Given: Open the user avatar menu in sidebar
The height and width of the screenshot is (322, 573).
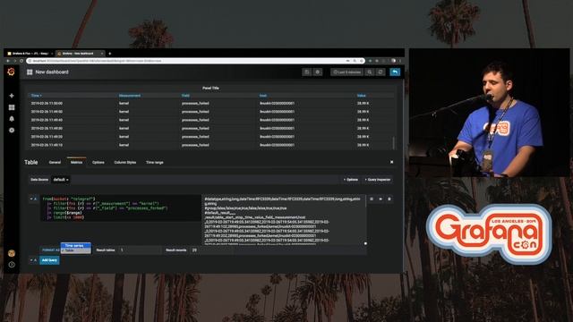Looking at the screenshot, I should [12, 253].
